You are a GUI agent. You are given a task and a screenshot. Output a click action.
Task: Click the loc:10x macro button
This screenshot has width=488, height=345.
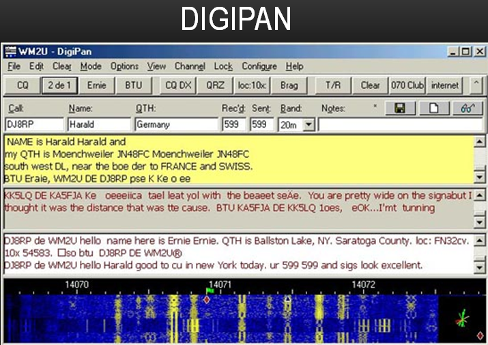[252, 85]
